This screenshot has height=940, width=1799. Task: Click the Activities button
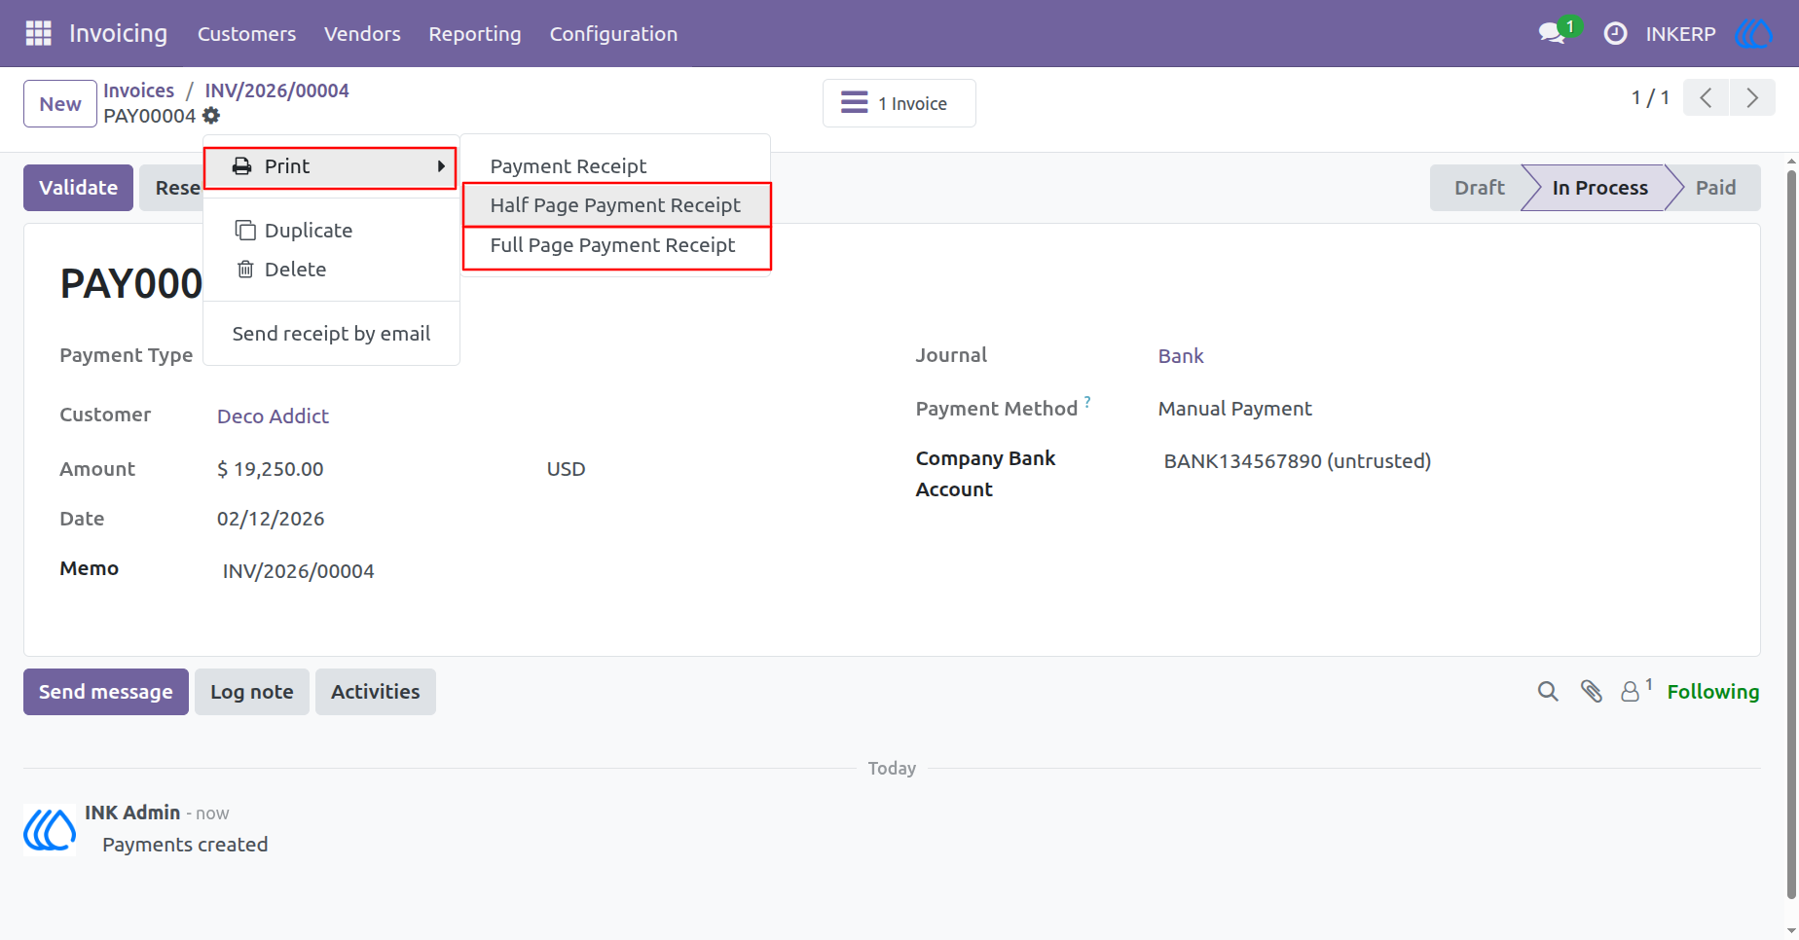[x=376, y=692]
